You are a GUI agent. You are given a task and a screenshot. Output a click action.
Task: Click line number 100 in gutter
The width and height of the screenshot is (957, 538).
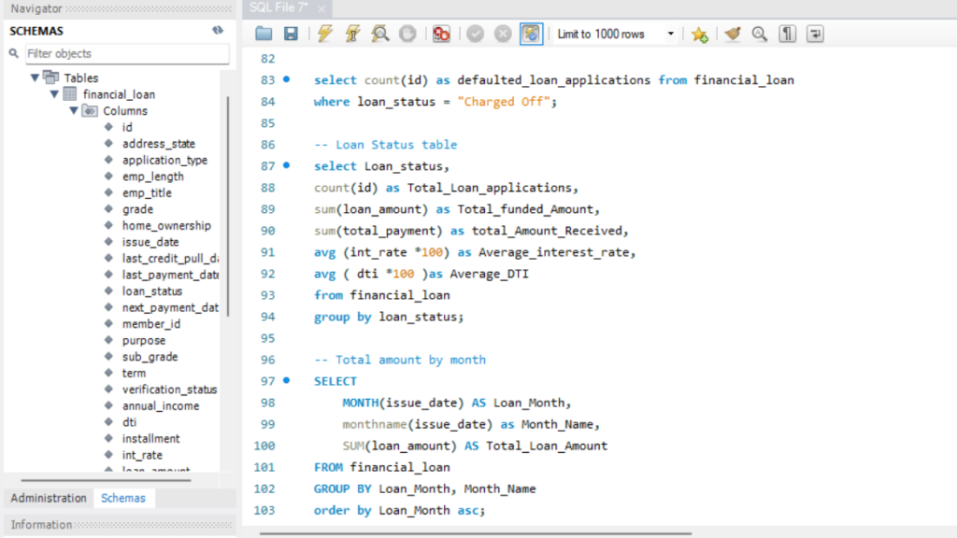click(x=264, y=446)
